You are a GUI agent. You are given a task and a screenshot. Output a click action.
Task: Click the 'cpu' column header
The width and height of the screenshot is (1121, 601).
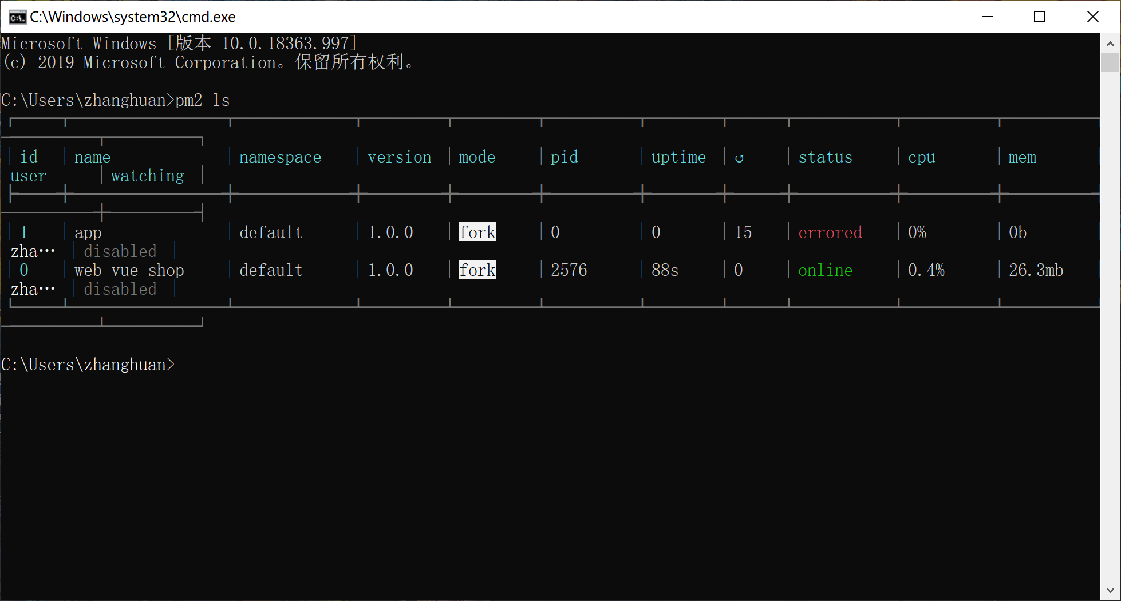click(x=922, y=157)
